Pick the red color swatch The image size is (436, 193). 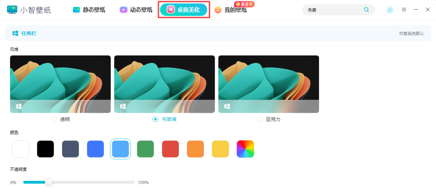click(x=170, y=149)
